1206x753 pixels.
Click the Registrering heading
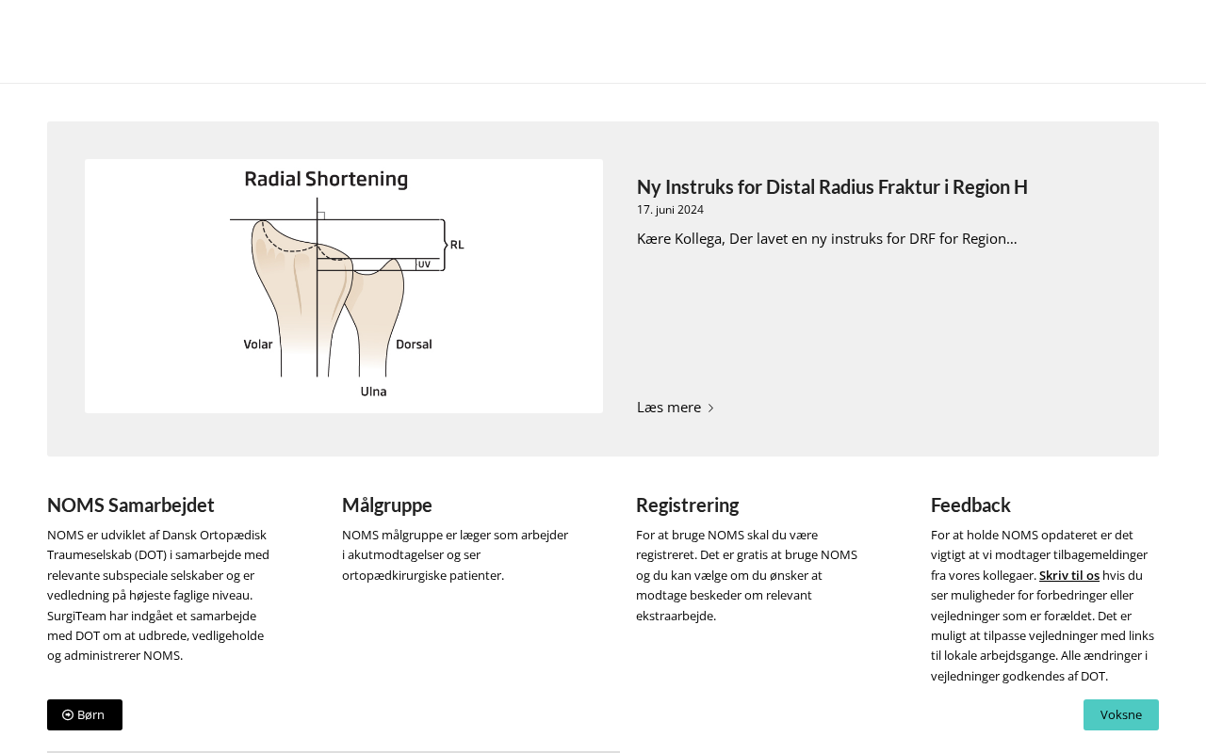687,505
